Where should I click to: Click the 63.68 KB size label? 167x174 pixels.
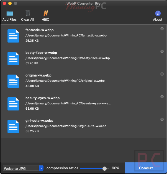pyautogui.click(x=32, y=109)
